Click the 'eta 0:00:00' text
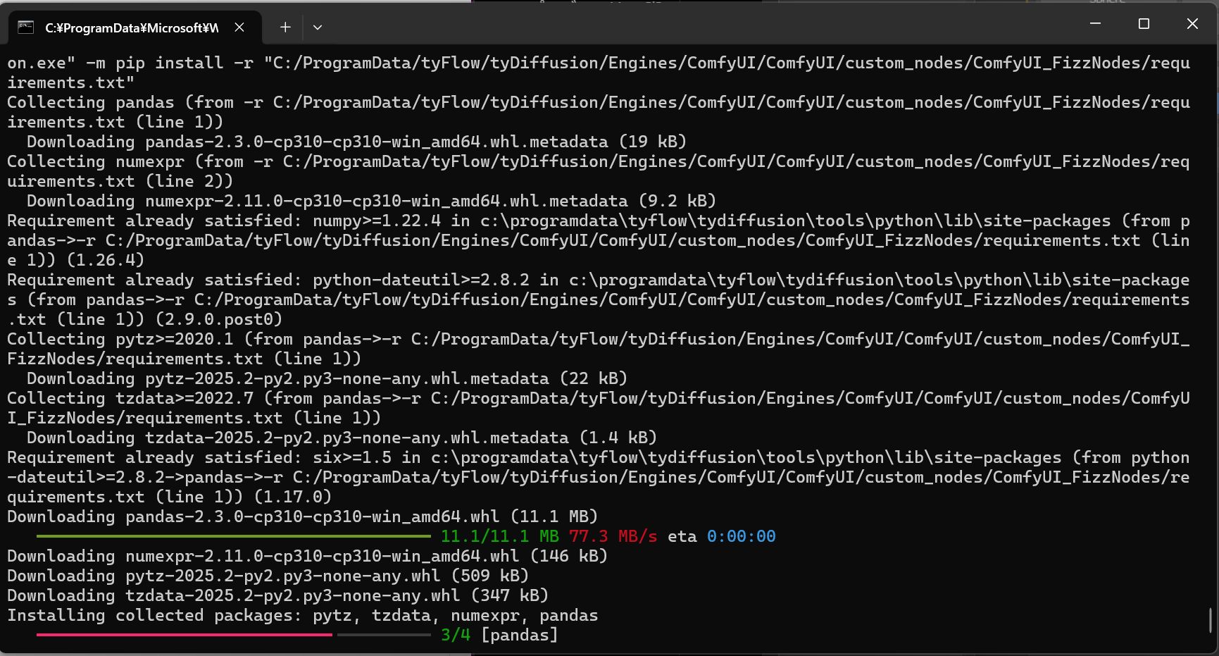Image resolution: width=1219 pixels, height=656 pixels. (x=722, y=536)
